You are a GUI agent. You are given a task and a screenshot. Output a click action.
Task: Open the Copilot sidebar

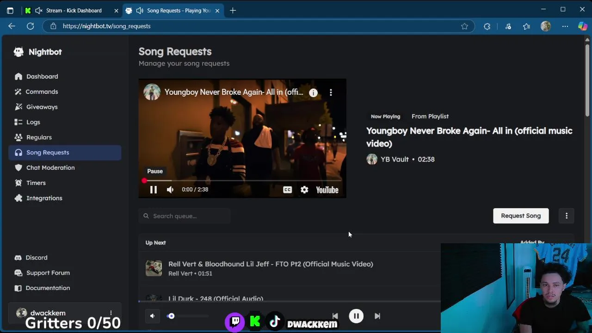(x=583, y=26)
